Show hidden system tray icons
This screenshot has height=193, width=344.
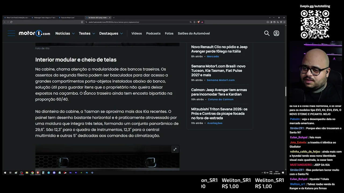coord(262,173)
